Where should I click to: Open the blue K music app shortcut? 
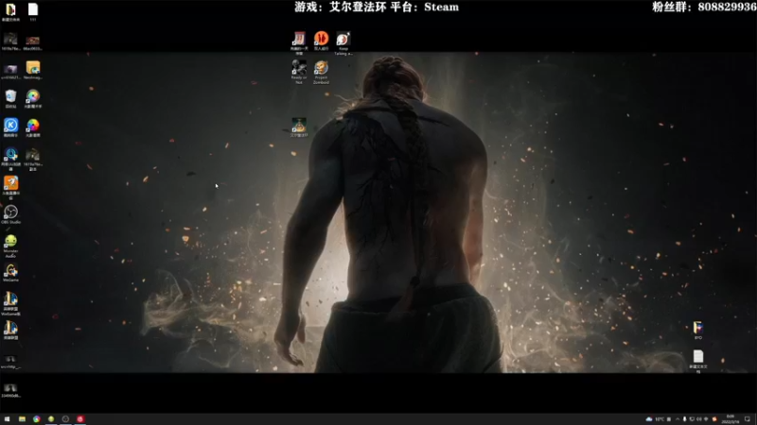[10, 127]
